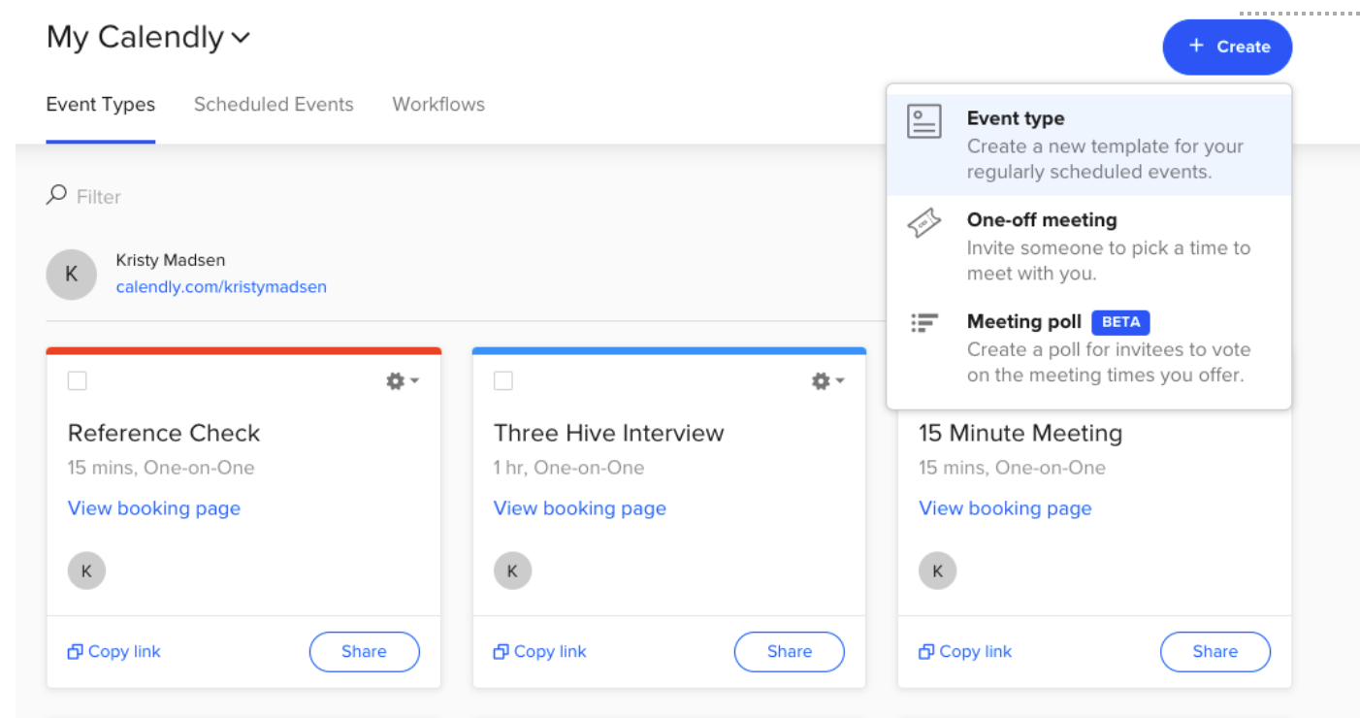
Task: Open the Scheduled Events tab
Action: [x=274, y=105]
